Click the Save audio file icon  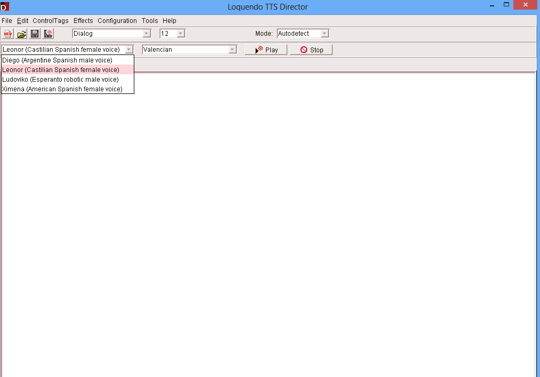pos(48,34)
